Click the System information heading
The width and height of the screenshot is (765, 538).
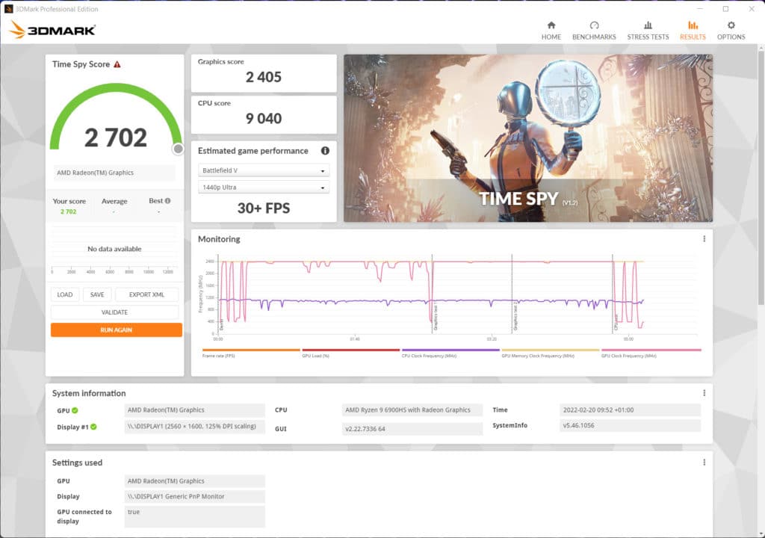(89, 394)
